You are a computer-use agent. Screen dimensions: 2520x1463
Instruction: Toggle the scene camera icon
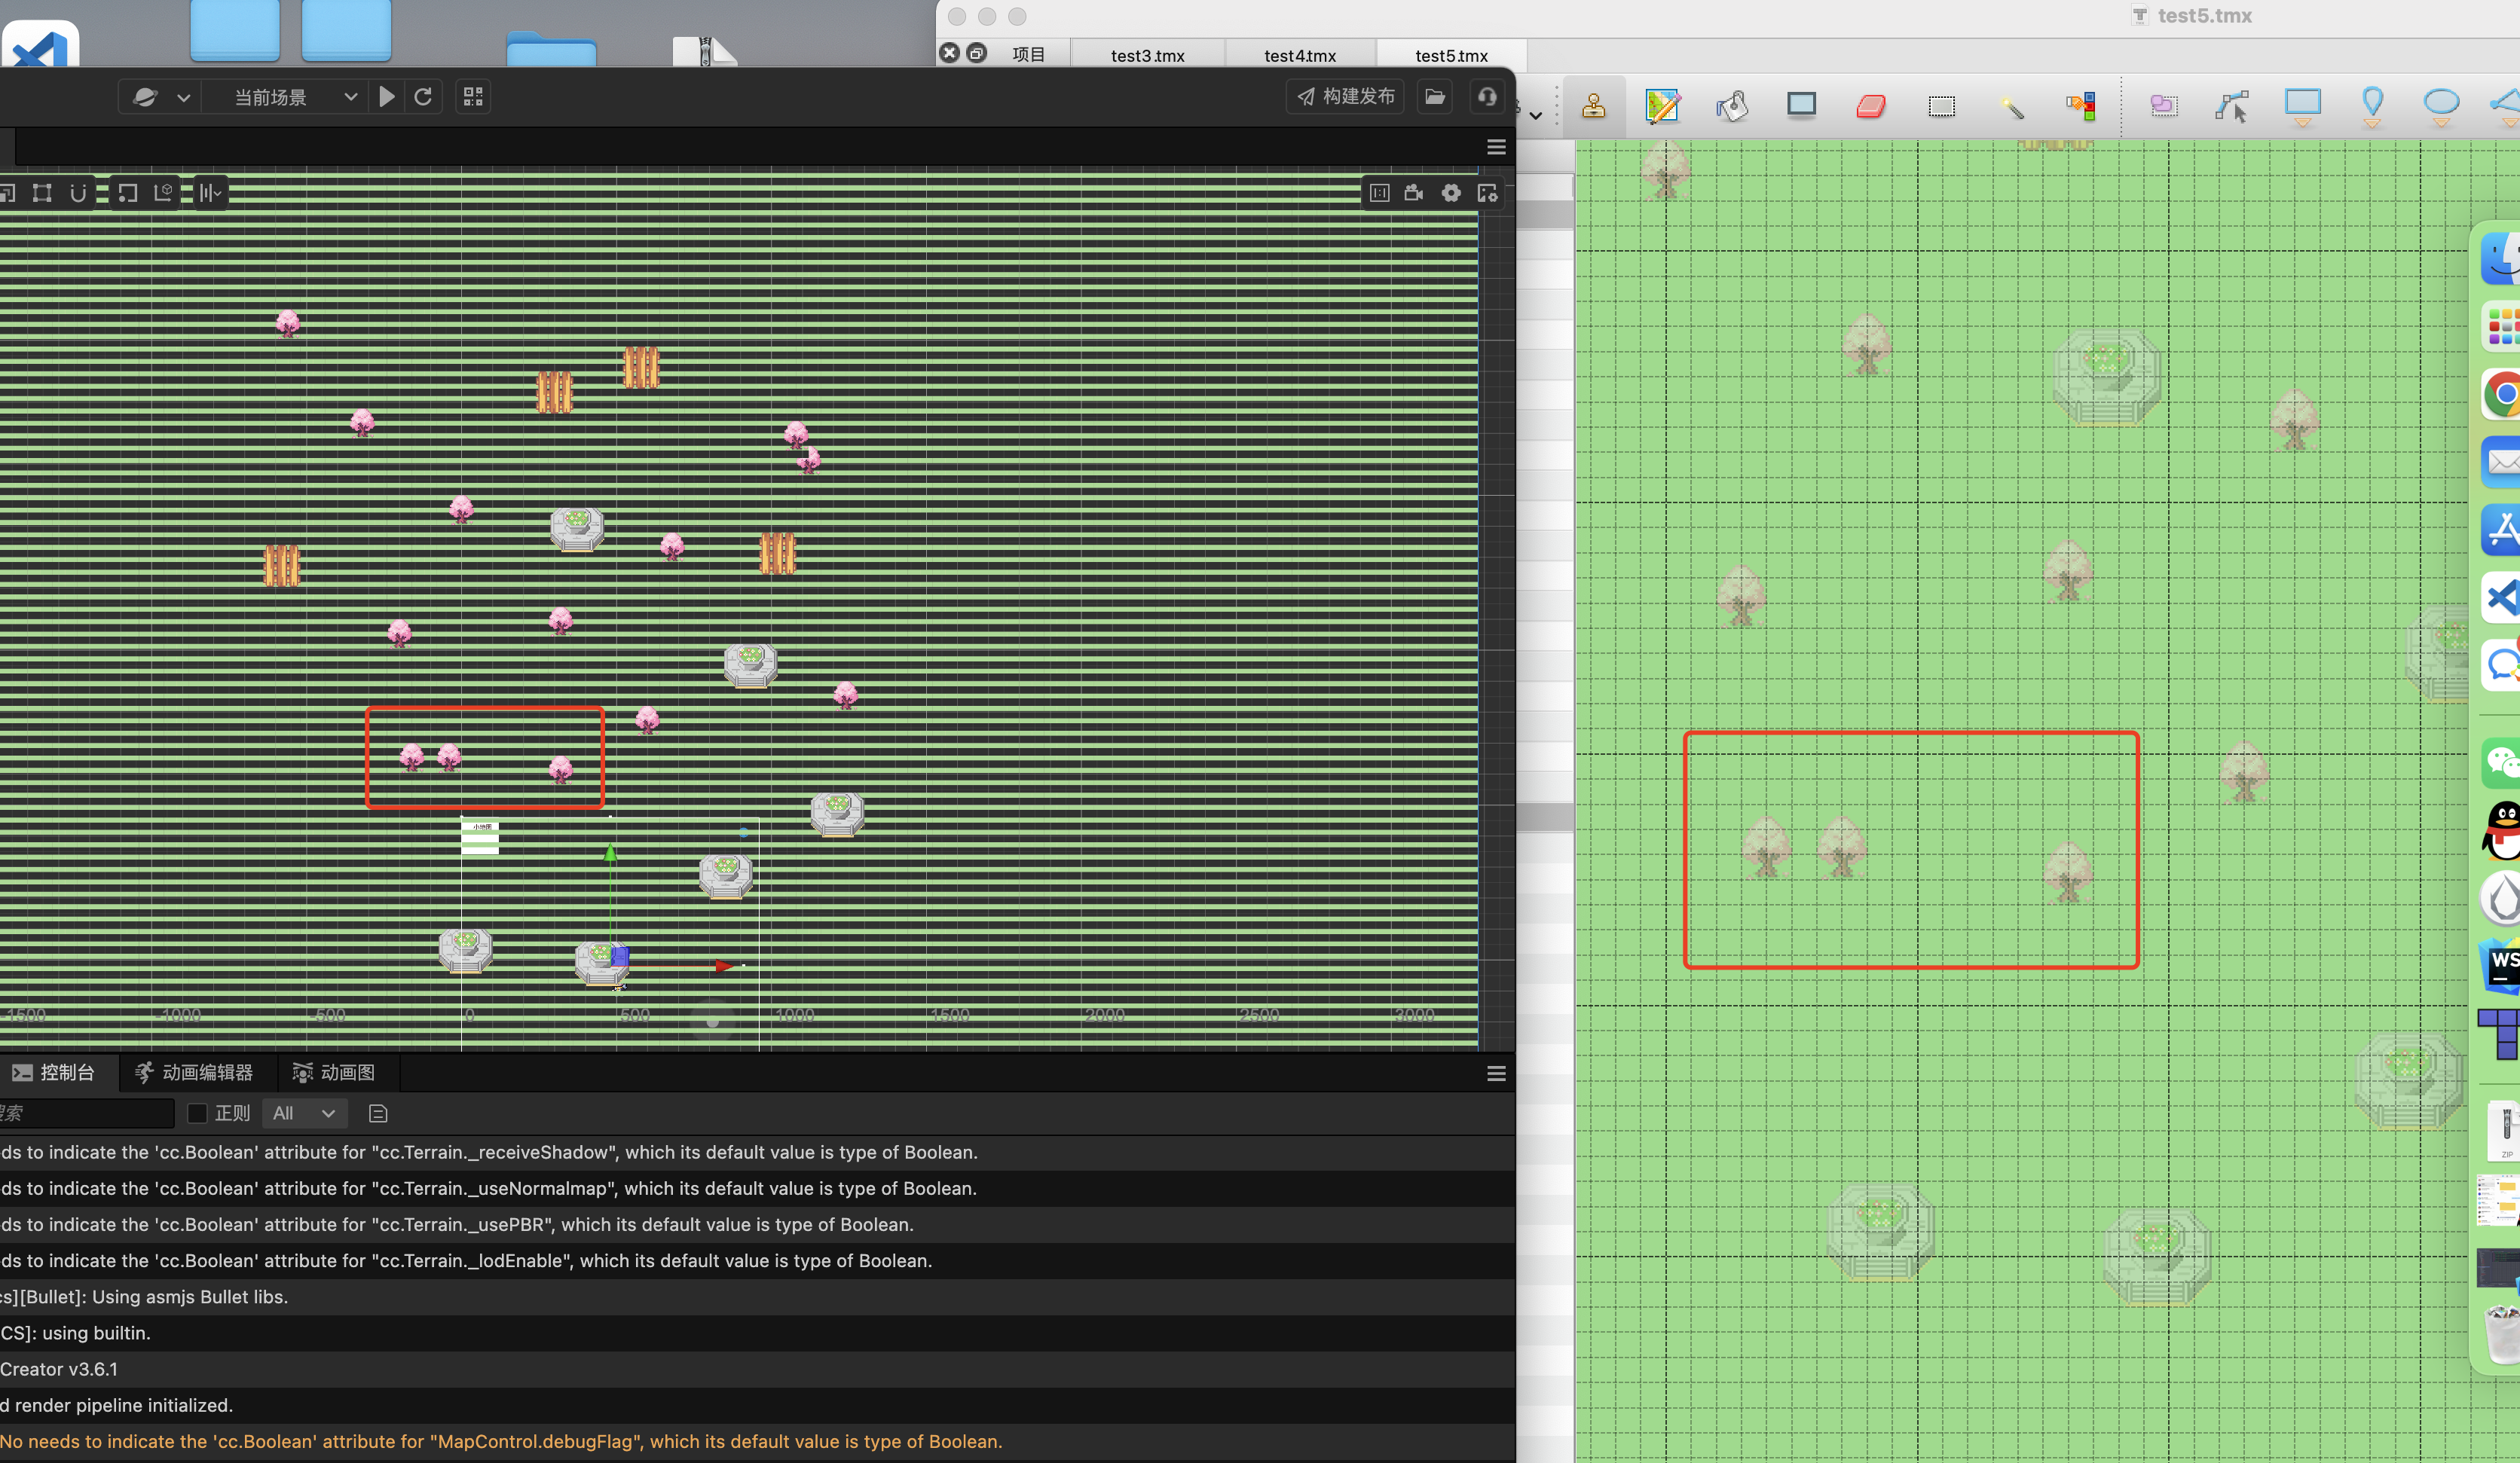[1414, 193]
